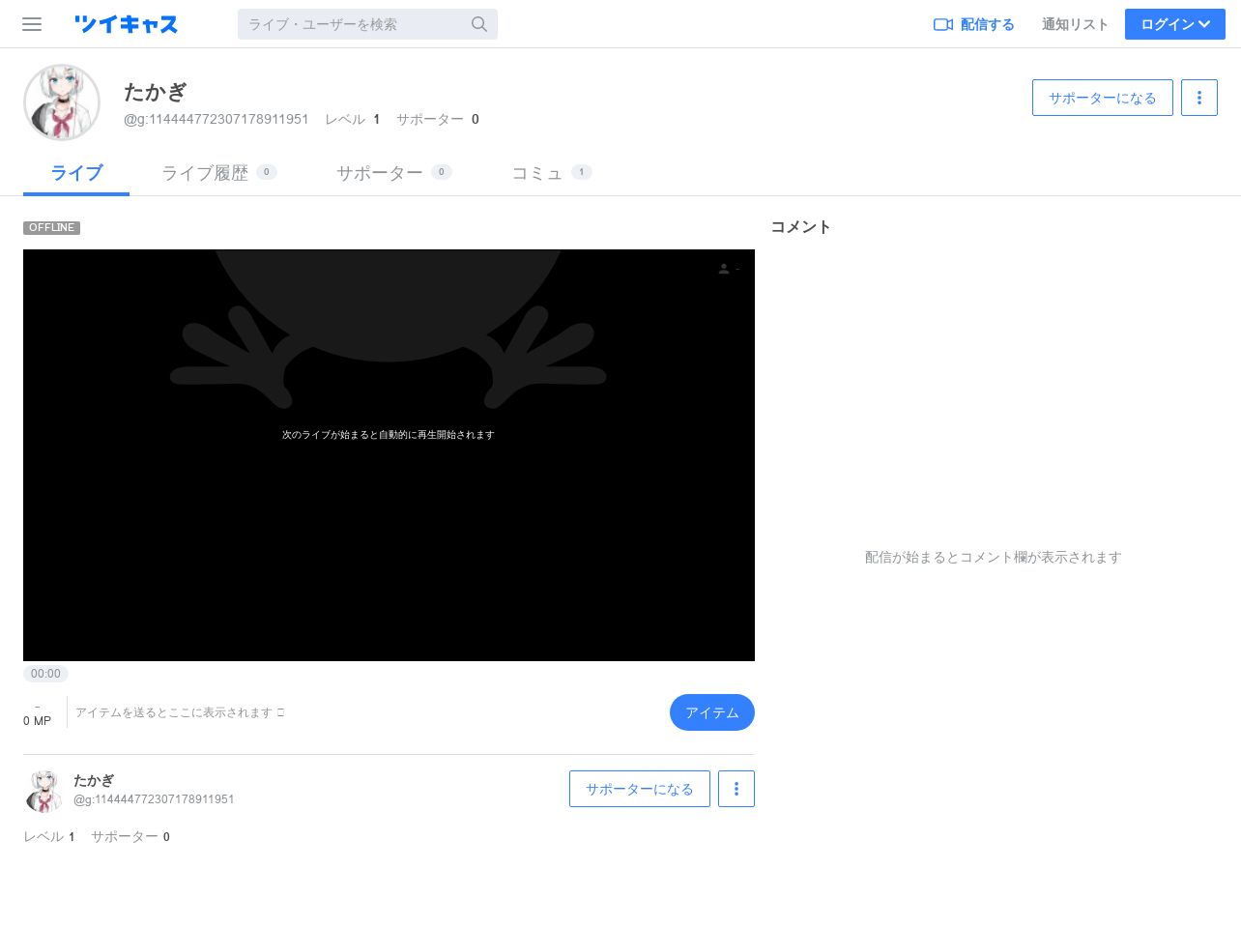This screenshot has width=1241, height=927.
Task: Click the item display placeholder text
Action: (x=180, y=712)
